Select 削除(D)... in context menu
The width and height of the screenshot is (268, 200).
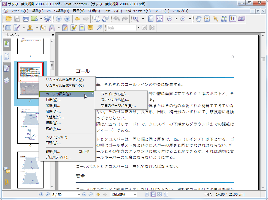pos(67,111)
